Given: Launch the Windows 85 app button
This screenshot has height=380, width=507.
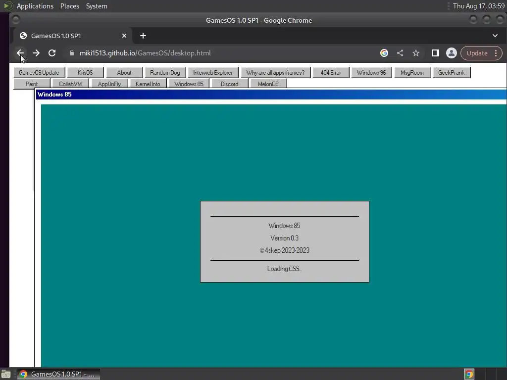Looking at the screenshot, I should [x=189, y=84].
